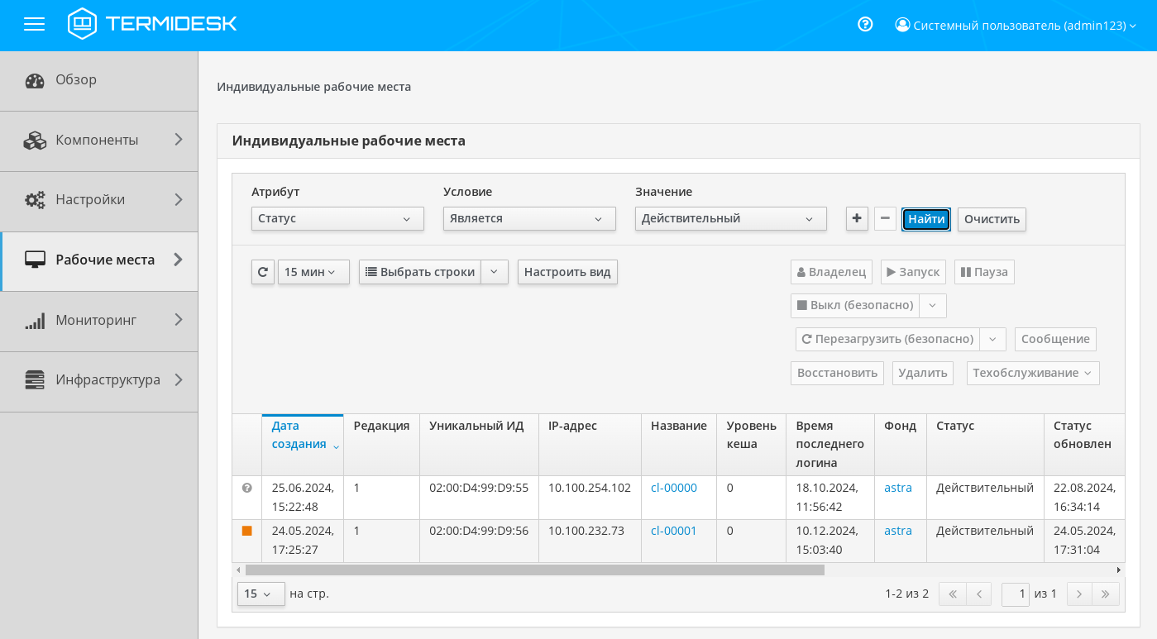
Task: Expand the Действительный value dropdown
Action: (x=730, y=218)
